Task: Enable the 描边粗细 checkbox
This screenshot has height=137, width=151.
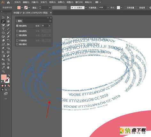Action: [x=17, y=35]
